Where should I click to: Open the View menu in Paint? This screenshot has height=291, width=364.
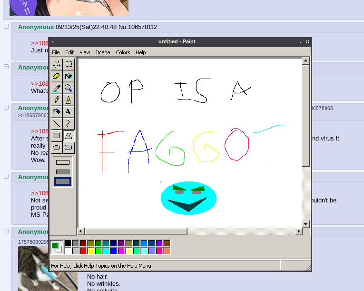point(85,52)
